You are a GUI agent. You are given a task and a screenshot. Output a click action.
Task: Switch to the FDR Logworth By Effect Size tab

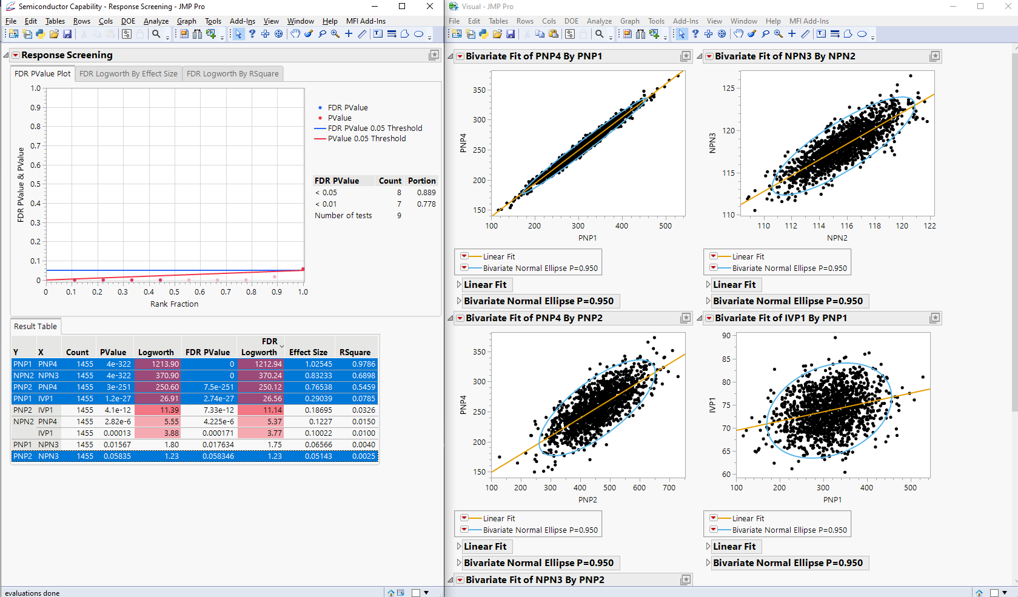(128, 73)
